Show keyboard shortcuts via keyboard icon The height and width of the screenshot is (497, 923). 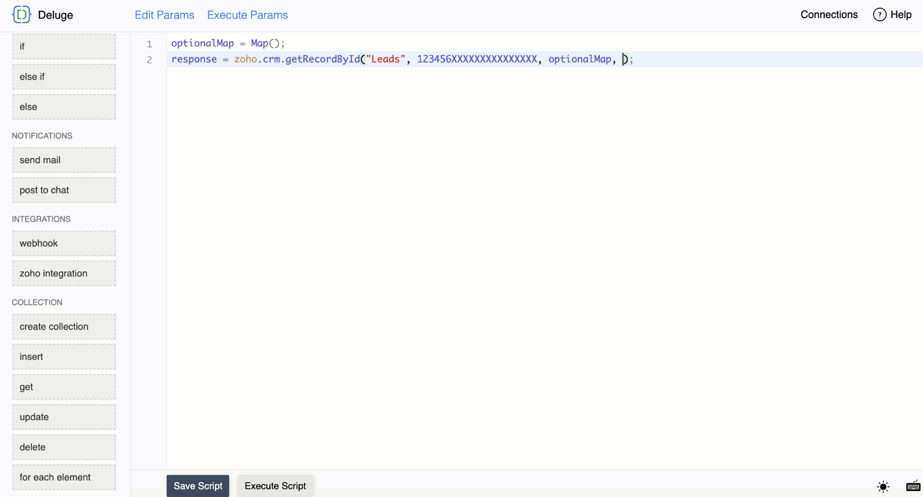click(x=913, y=486)
